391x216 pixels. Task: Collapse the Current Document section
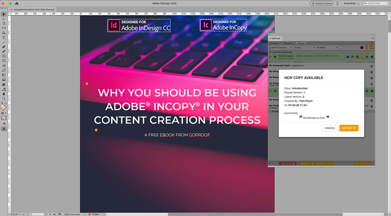[x=270, y=52]
